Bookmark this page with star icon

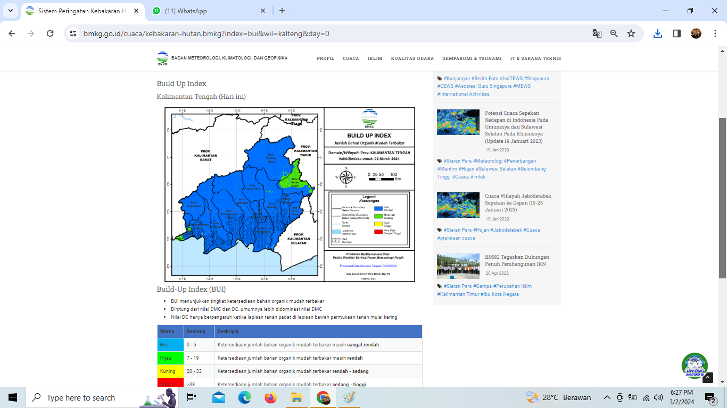pos(631,33)
